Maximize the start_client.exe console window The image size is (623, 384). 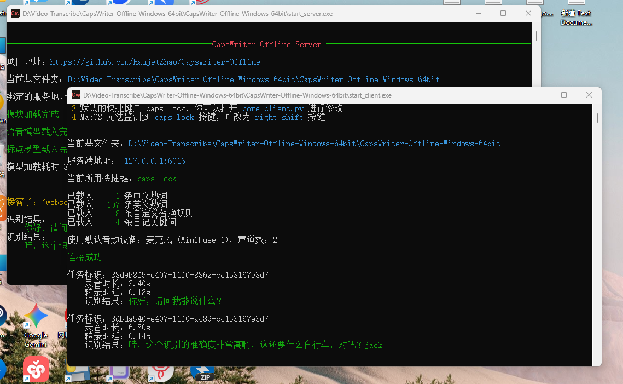click(x=564, y=95)
